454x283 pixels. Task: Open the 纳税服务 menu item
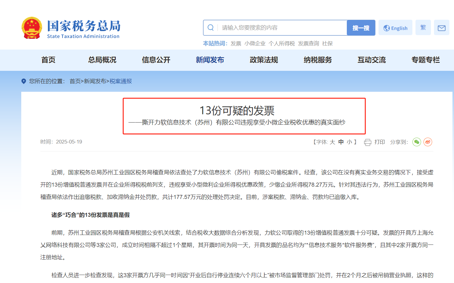(318, 60)
